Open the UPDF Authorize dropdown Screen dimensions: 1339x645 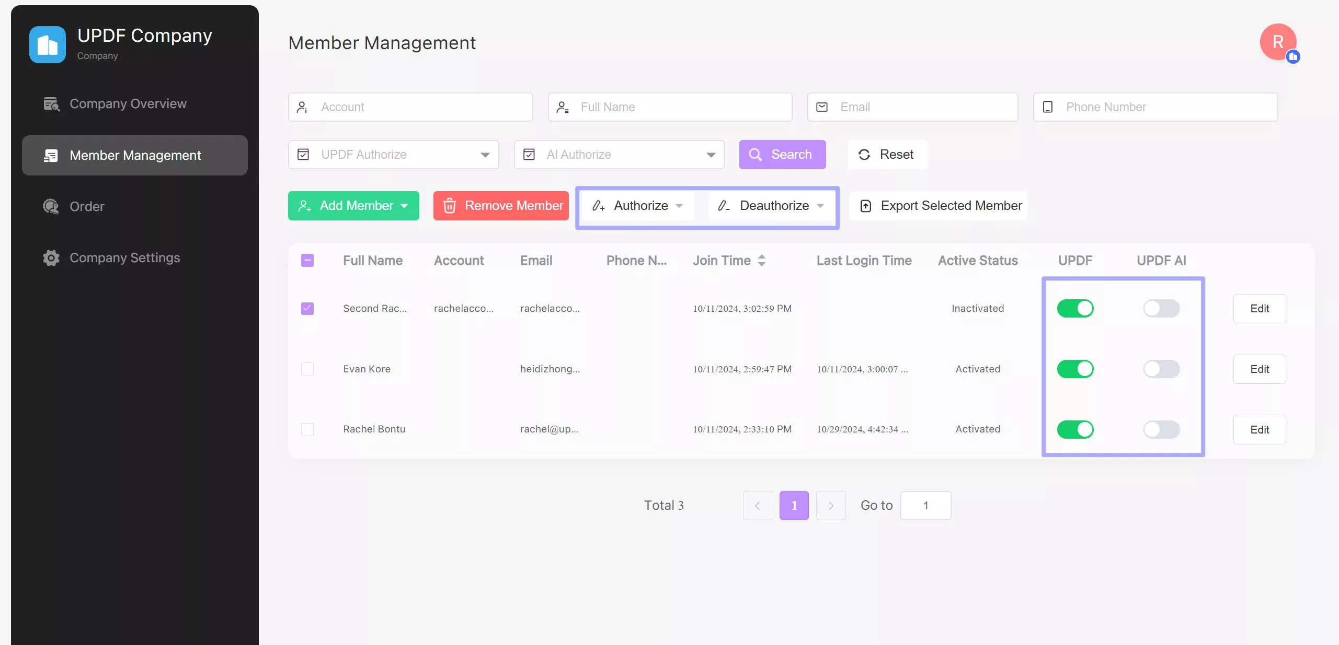393,155
